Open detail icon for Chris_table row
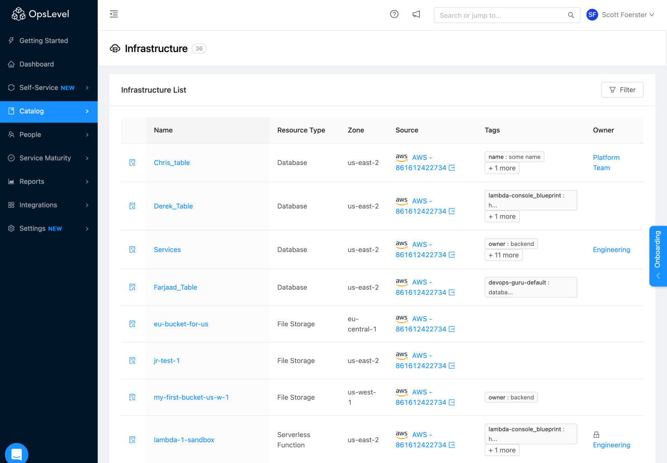Image resolution: width=667 pixels, height=463 pixels. (132, 163)
